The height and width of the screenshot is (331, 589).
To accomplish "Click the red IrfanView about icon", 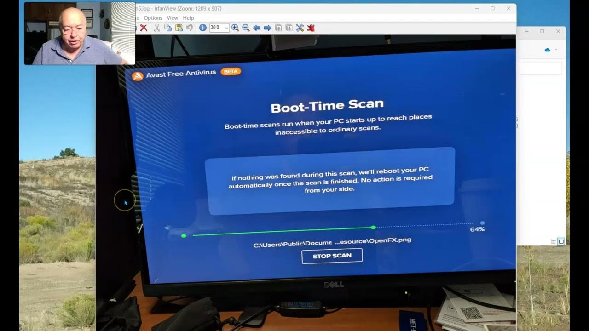I will click(x=311, y=28).
